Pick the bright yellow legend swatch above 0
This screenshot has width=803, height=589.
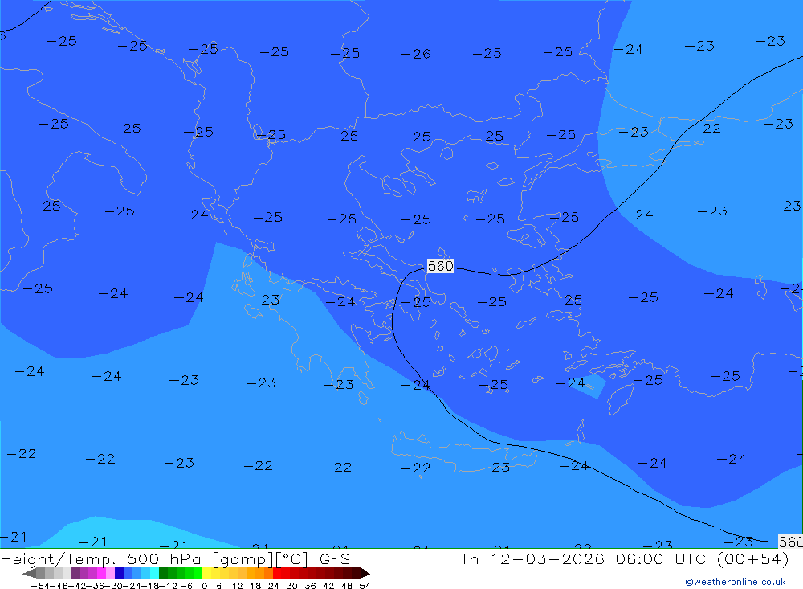pyautogui.click(x=206, y=574)
